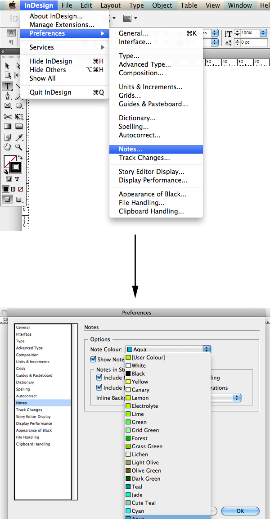Click the vertical scale stepper arrows
The height and width of the screenshot is (519, 270).
[x=237, y=33]
